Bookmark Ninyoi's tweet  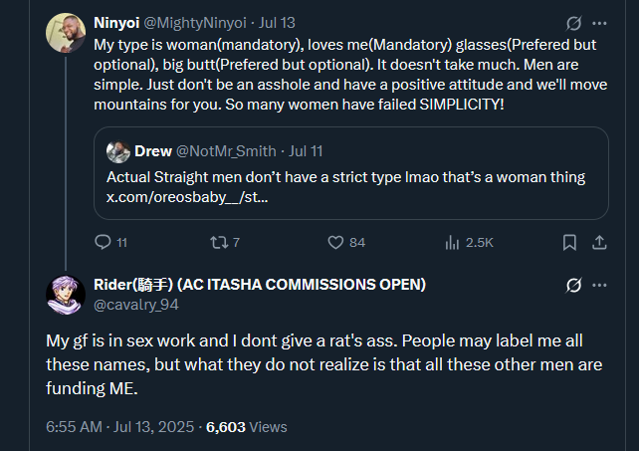point(569,242)
